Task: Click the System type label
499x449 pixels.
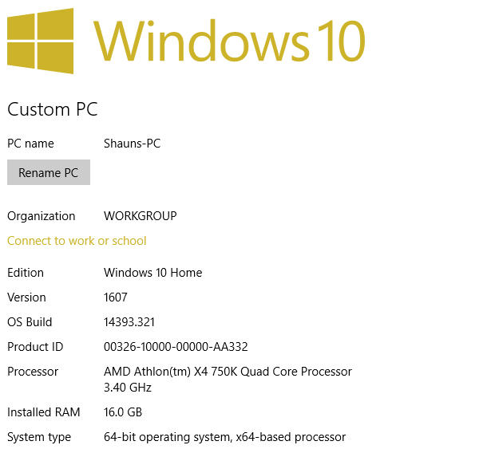Action: point(39,437)
